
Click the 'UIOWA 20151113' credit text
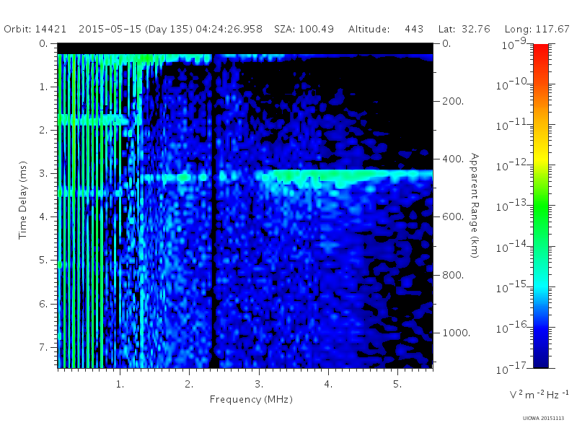point(543,419)
